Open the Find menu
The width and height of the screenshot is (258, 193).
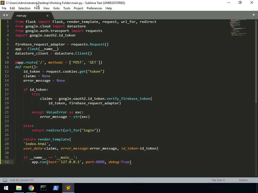tap(37, 8)
